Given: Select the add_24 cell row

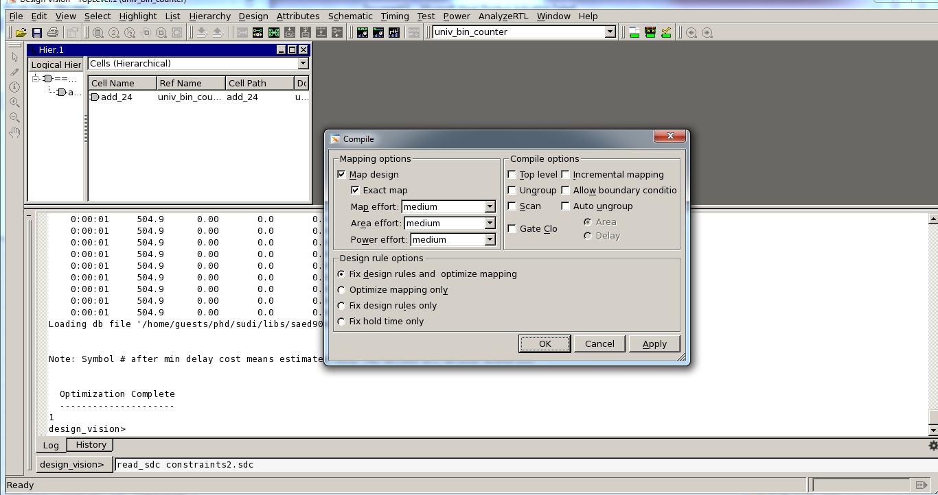Looking at the screenshot, I should pyautogui.click(x=198, y=97).
